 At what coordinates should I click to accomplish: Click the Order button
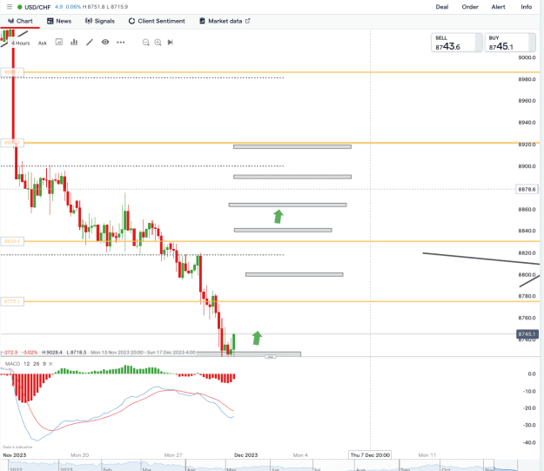coord(470,7)
